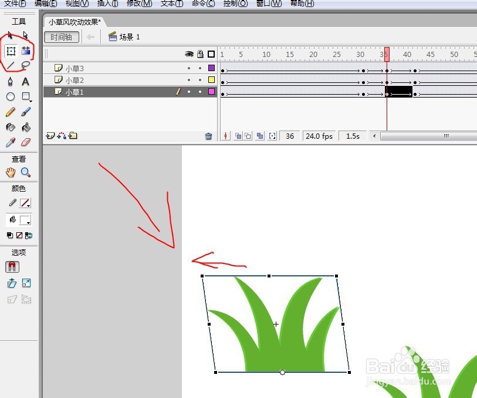Screen dimensions: 477x398
Task: Click 小草1 magenta outline color swatch
Action: [211, 92]
